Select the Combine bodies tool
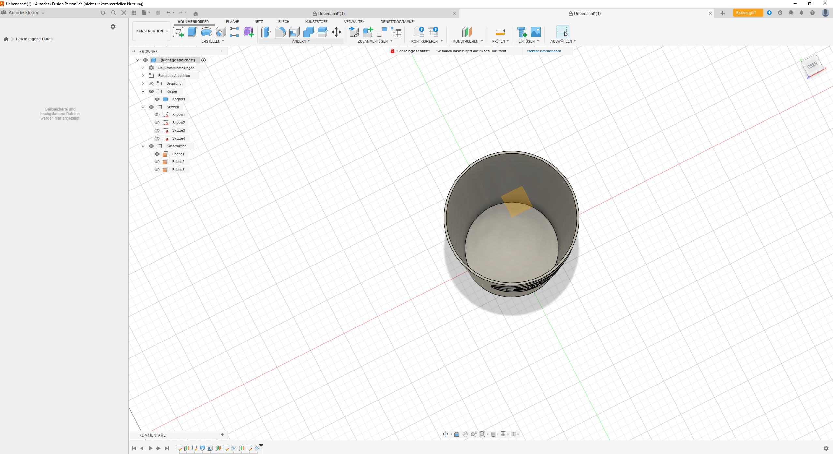 (x=308, y=32)
